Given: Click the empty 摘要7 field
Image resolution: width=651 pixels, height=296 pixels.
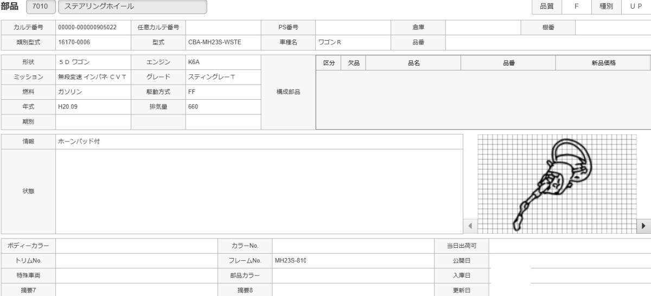Looking at the screenshot, I should [x=137, y=290].
